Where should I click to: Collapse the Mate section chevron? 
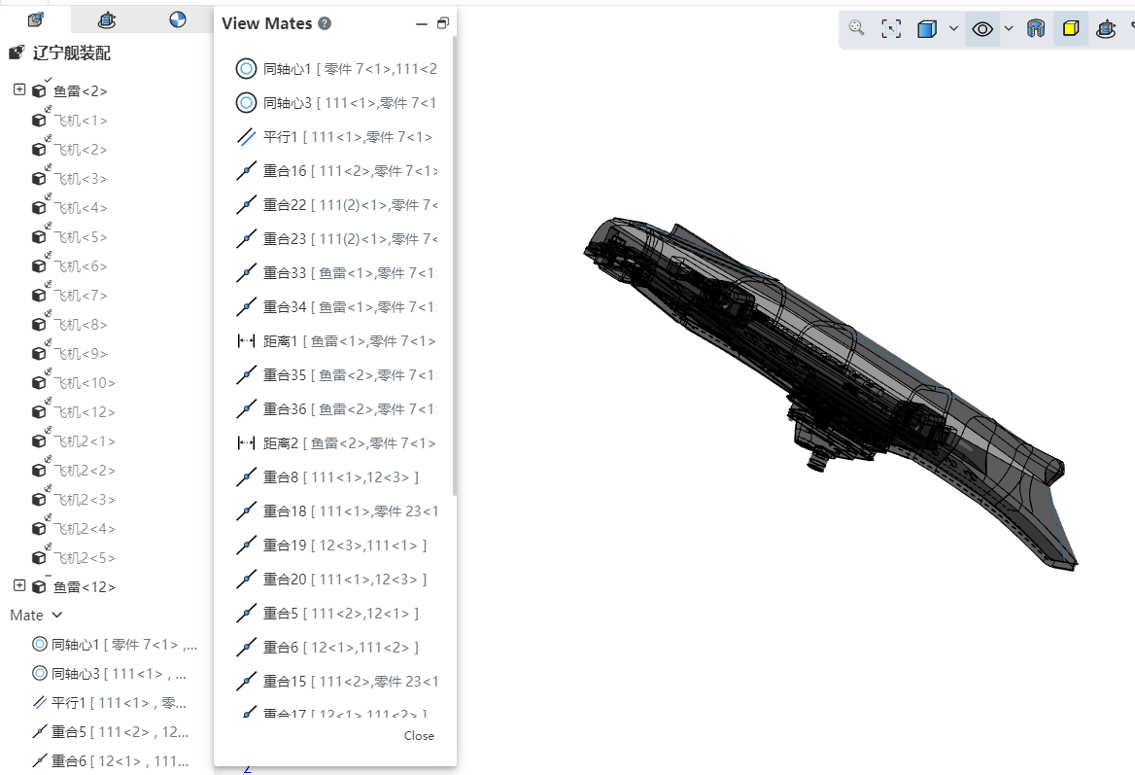tap(57, 615)
